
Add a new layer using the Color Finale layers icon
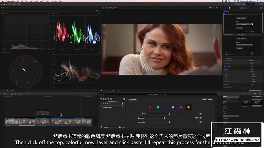[101, 99]
